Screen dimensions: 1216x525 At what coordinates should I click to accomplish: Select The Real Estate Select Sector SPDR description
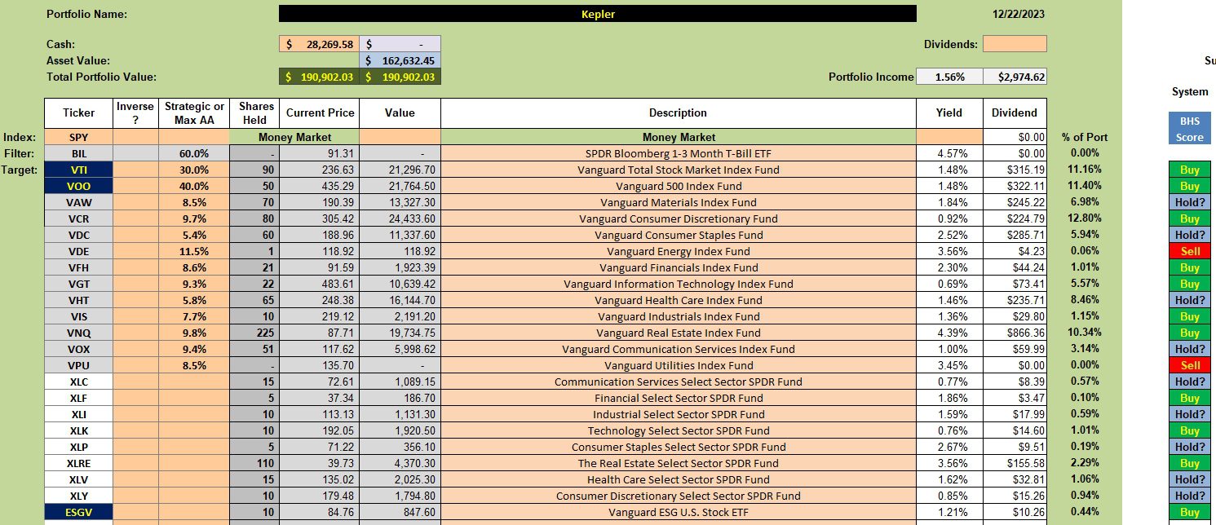pos(678,463)
